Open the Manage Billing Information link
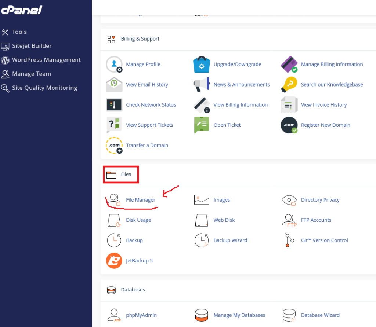Screen dimensions: 376x327 (x=332, y=64)
